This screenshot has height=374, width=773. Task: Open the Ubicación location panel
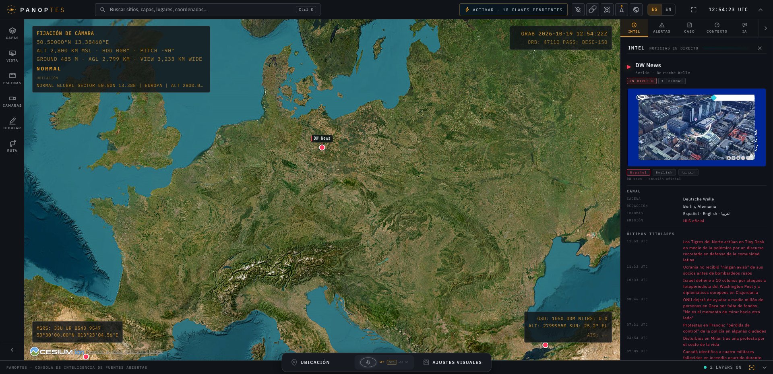coord(310,362)
